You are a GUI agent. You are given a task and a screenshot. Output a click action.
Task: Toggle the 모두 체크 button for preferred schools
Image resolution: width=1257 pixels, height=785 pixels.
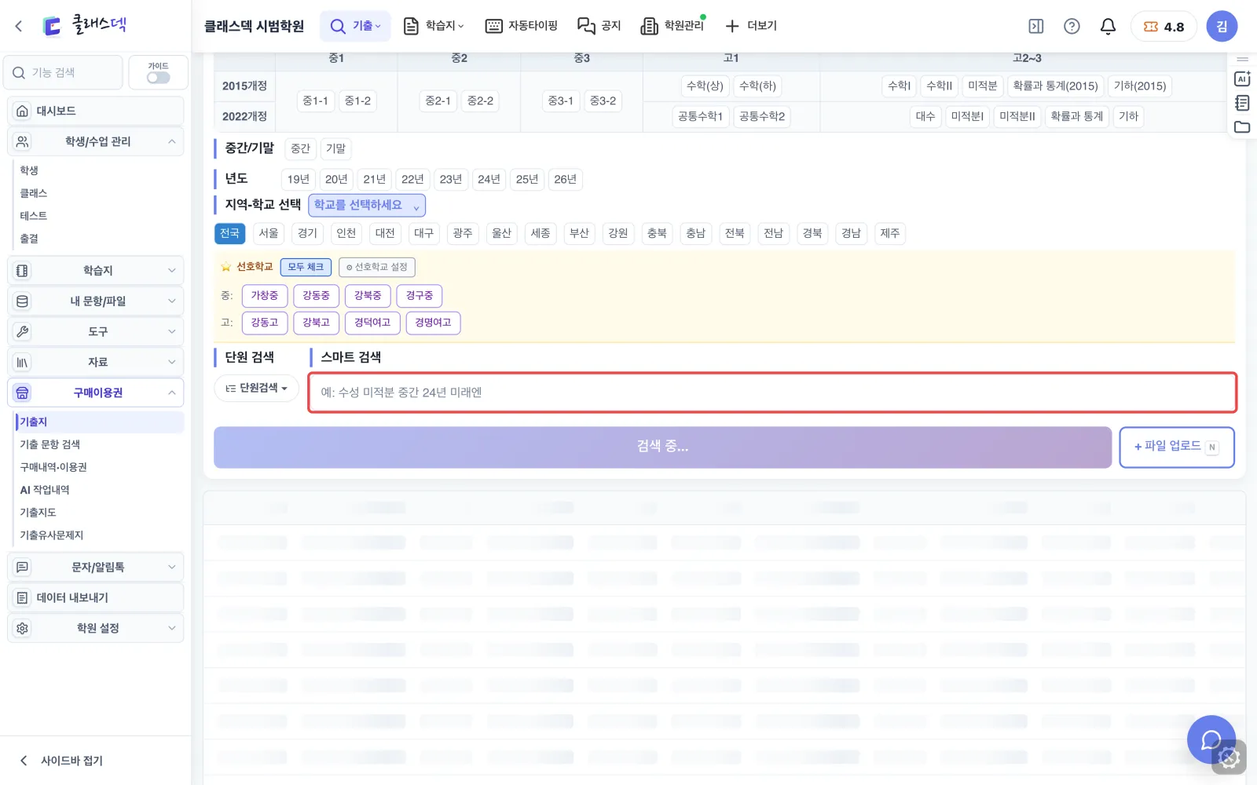pos(306,267)
